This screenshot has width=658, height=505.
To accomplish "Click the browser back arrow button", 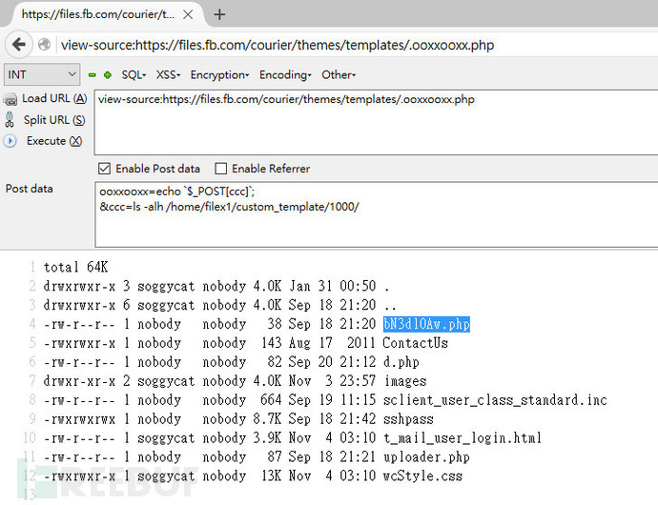I will coord(19,45).
